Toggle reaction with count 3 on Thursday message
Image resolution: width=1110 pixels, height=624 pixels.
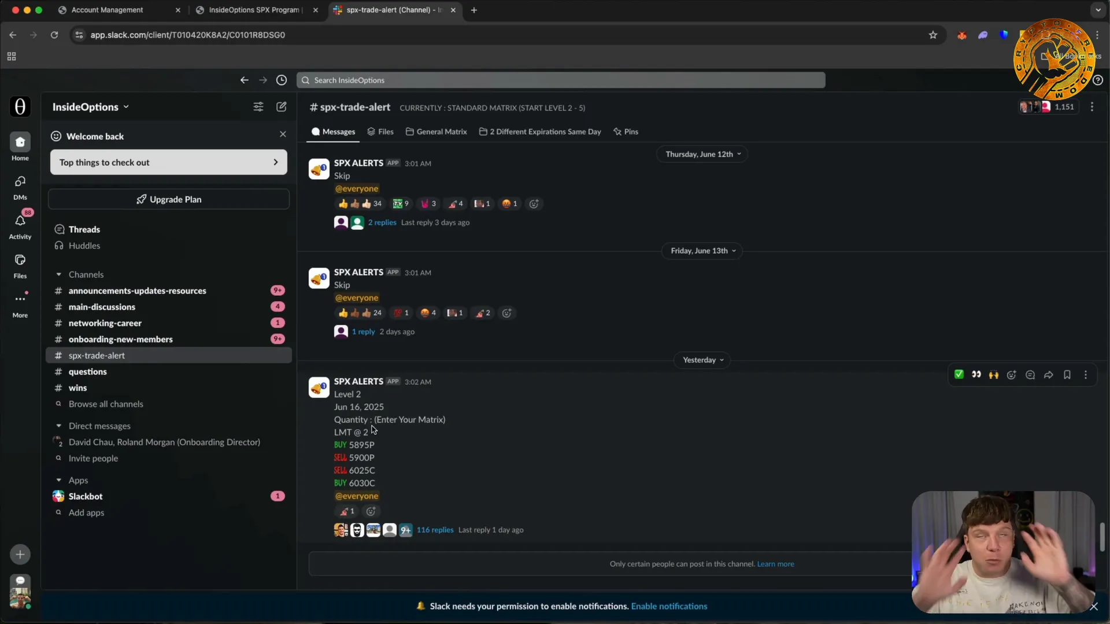point(428,204)
